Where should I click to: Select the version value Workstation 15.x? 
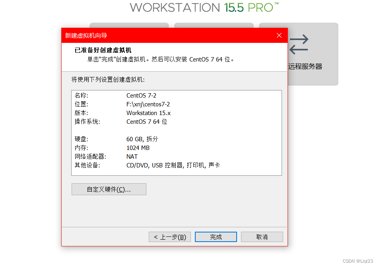148,113
